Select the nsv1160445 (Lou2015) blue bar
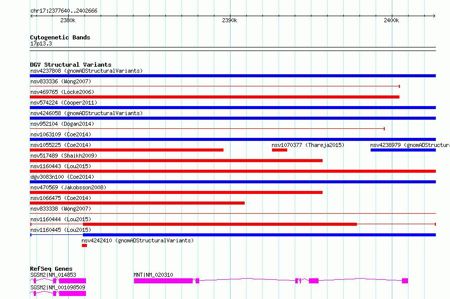 259,235
